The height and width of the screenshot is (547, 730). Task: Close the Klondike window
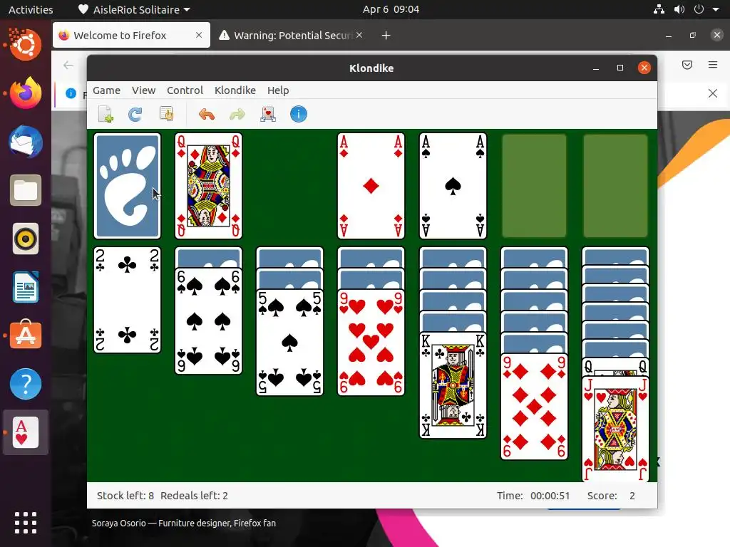click(644, 68)
